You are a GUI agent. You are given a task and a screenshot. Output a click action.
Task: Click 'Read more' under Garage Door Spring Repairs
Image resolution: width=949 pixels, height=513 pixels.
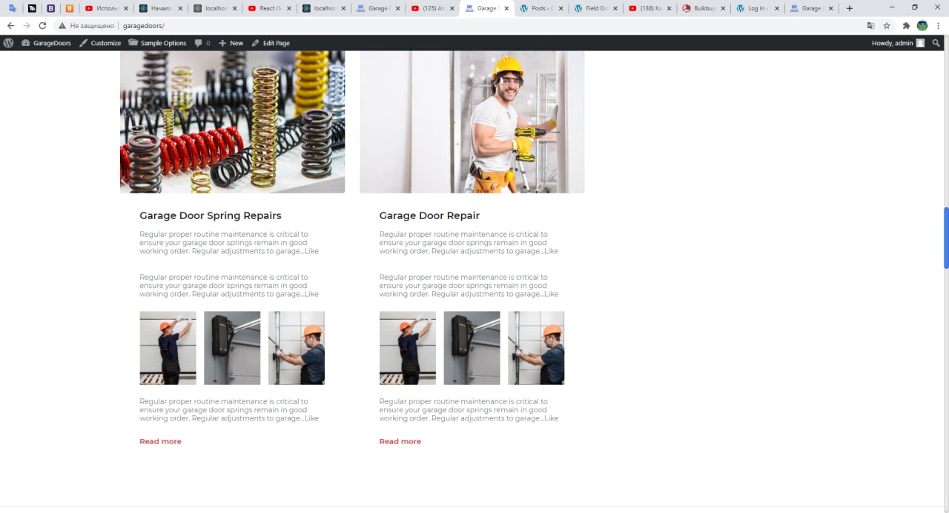click(160, 441)
